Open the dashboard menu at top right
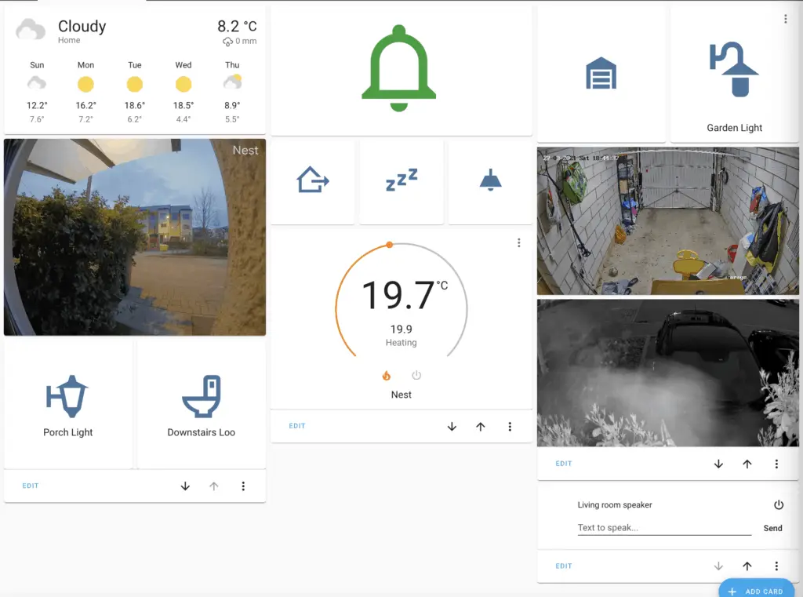The width and height of the screenshot is (803, 597). (x=787, y=18)
